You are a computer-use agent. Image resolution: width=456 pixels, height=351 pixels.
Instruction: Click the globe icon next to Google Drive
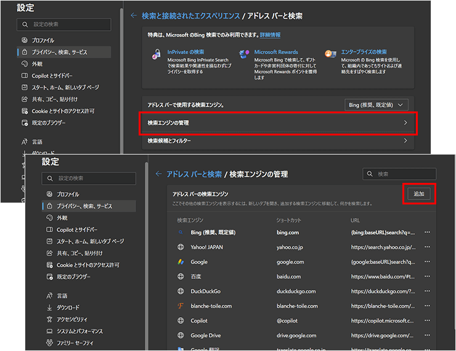(181, 336)
